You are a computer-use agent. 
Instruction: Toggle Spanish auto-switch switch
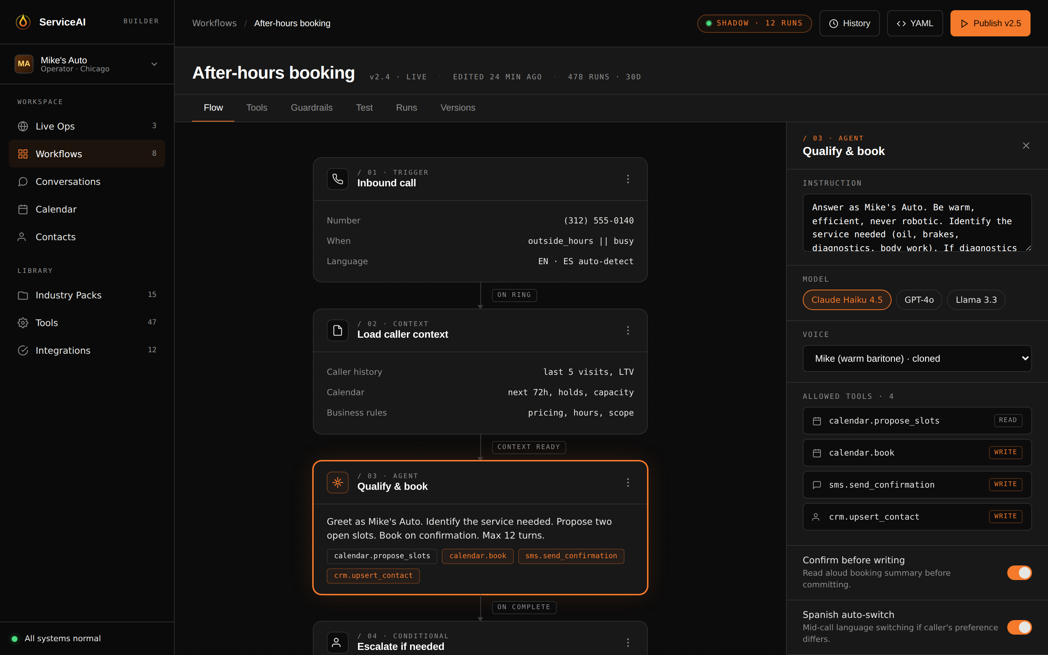[1019, 627]
